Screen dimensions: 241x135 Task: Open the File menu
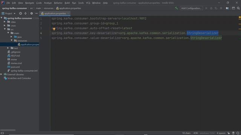[8, 3]
